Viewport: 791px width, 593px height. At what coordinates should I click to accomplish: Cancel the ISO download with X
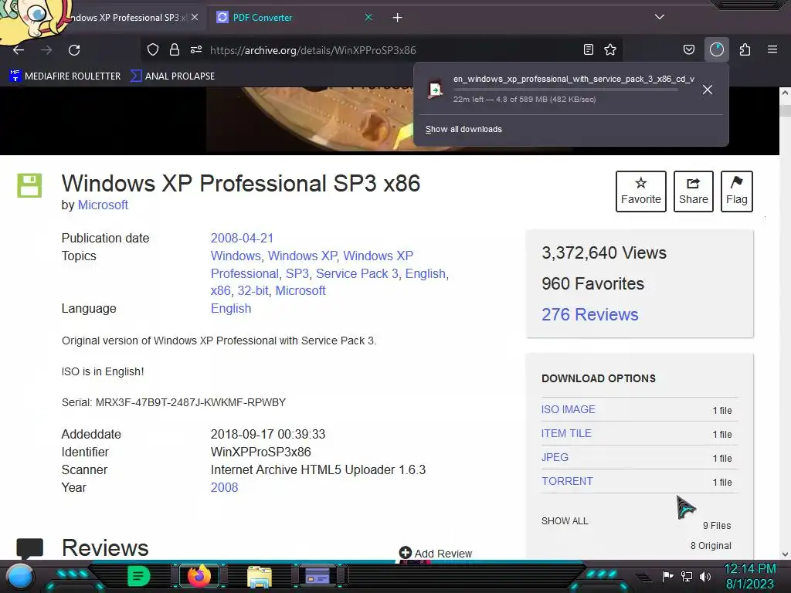point(708,90)
